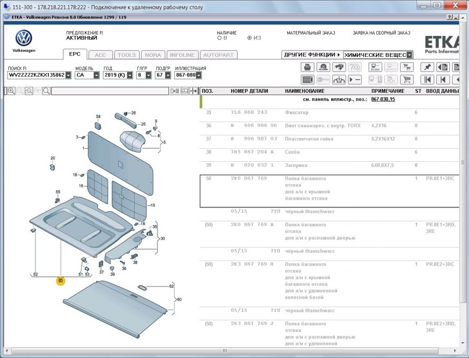Switch to the AUTOPART tab
Image resolution: width=469 pixels, height=358 pixels.
pyautogui.click(x=218, y=55)
